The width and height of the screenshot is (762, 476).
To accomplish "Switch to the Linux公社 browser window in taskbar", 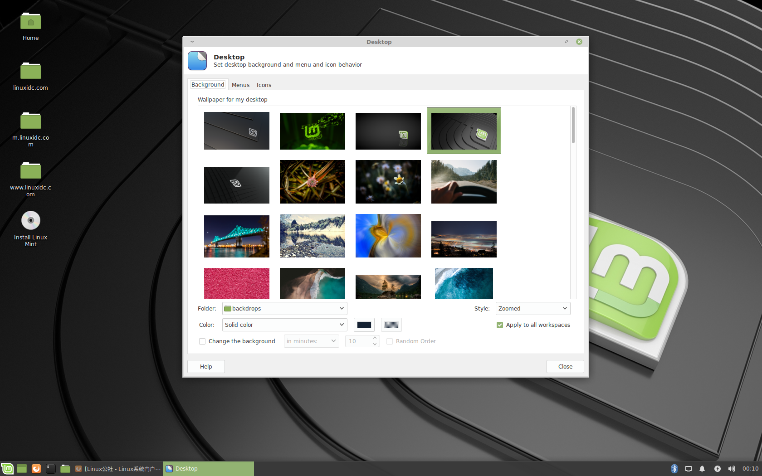I will (x=117, y=469).
